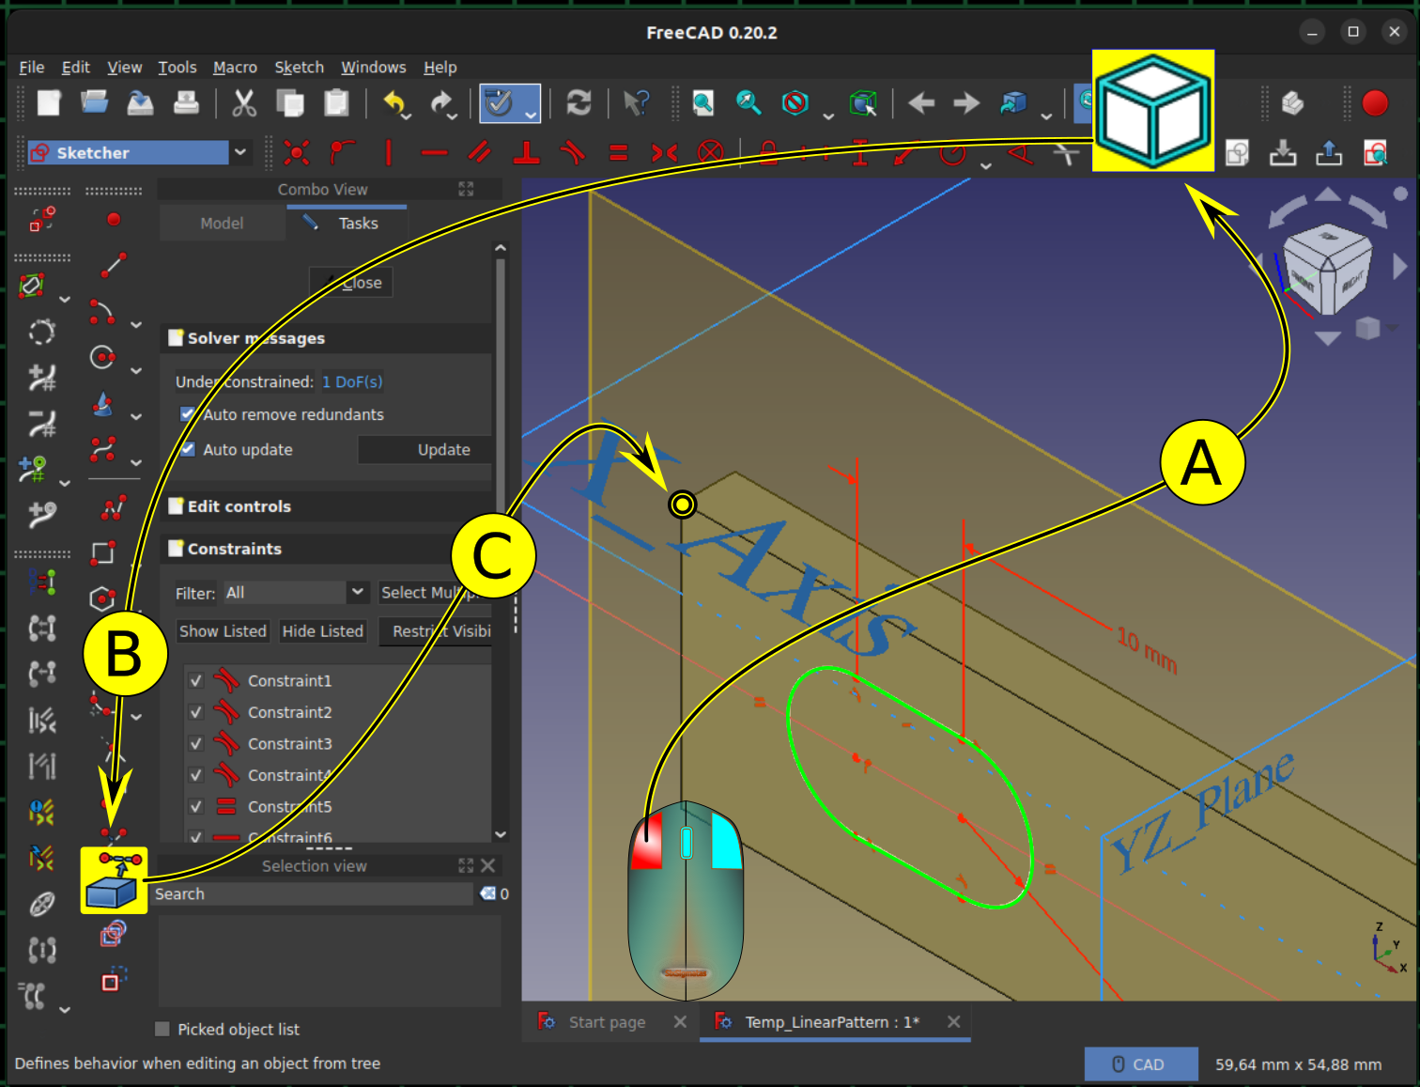This screenshot has height=1087, width=1420.
Task: Start macro recording with the red circle
Action: tap(1375, 102)
